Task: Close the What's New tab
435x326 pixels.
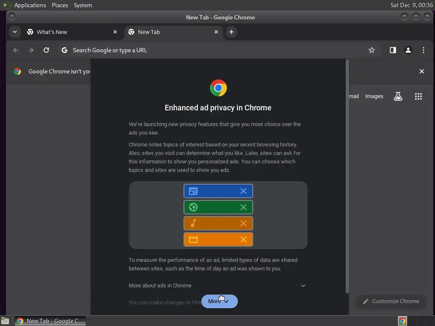Action: click(115, 32)
